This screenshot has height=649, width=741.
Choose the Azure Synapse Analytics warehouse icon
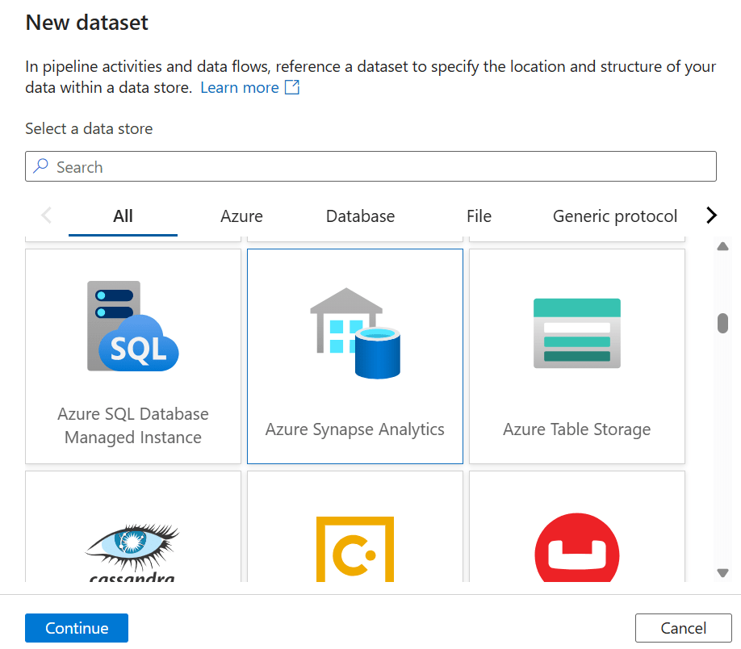pos(355,333)
